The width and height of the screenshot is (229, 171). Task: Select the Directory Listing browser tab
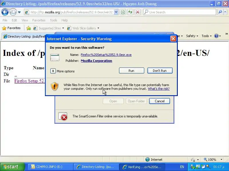(24, 36)
